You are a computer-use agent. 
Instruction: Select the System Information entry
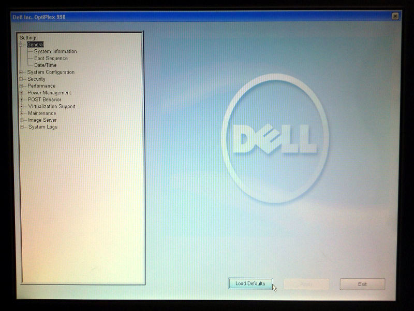[x=54, y=51]
